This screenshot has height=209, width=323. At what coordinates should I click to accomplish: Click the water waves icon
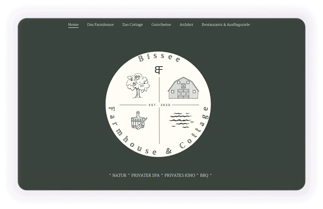181,119
